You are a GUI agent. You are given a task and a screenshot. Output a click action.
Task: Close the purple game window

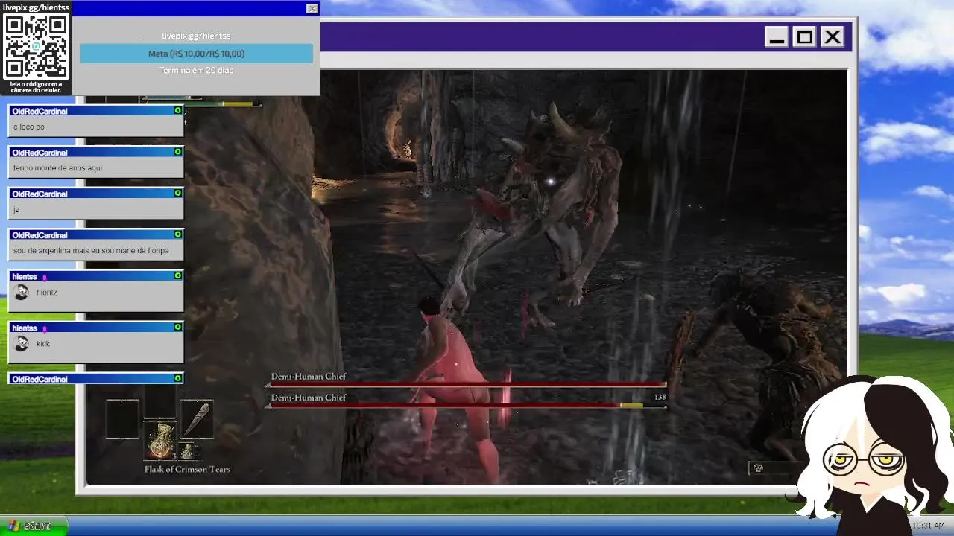(833, 36)
